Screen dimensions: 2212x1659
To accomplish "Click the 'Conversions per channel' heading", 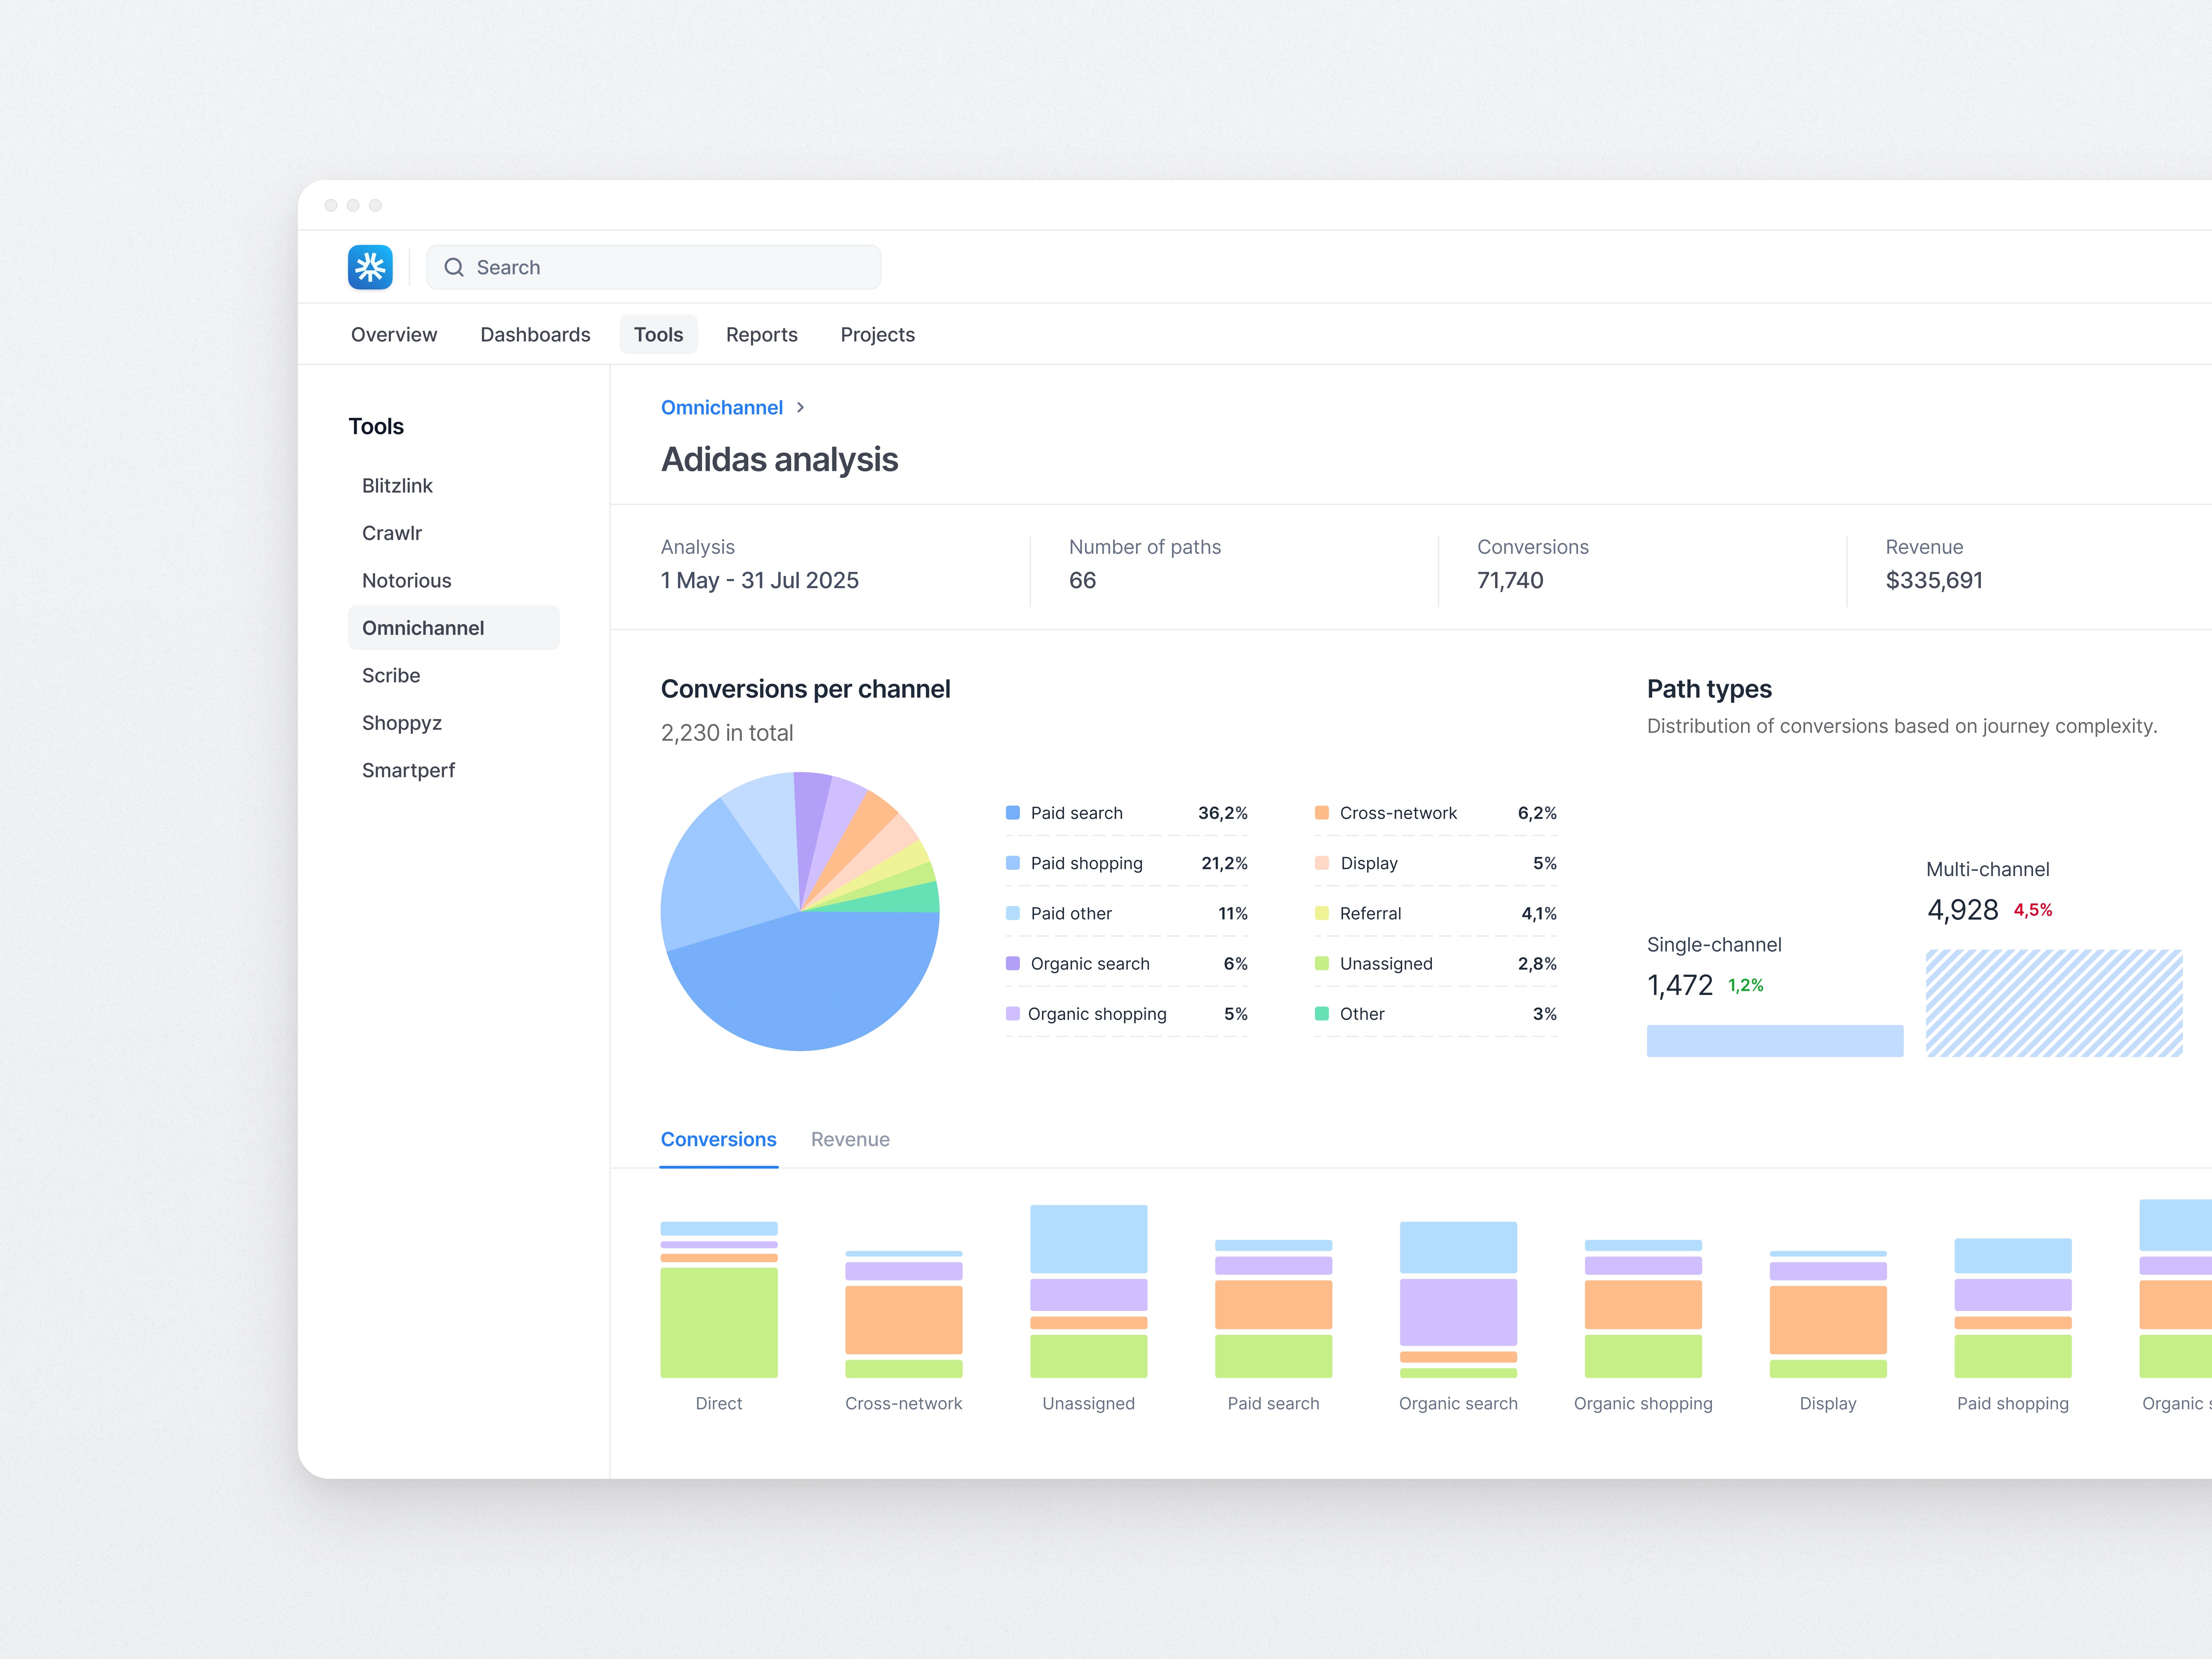I will coord(806,689).
